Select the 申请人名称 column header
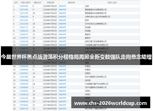Image resolution: width=153 pixels, height=111 pixels. tap(112, 2)
